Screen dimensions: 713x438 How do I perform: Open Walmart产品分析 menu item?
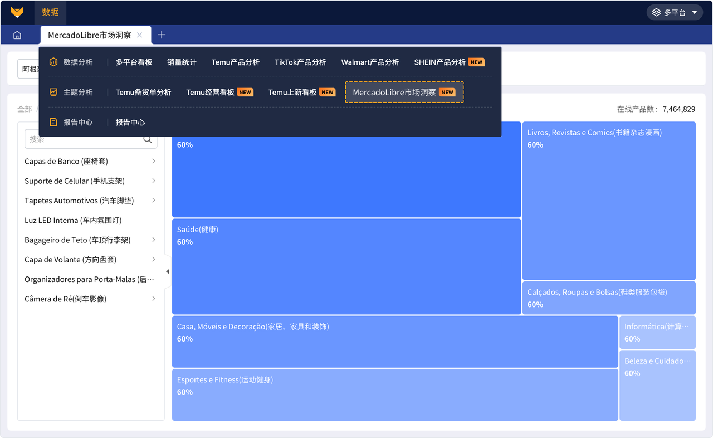[x=370, y=62]
